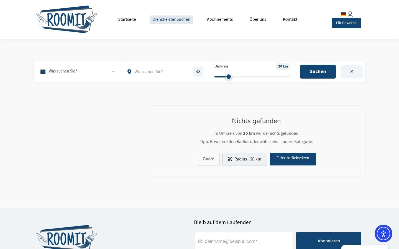Open the user account icon
The height and width of the screenshot is (249, 399).
(350, 14)
